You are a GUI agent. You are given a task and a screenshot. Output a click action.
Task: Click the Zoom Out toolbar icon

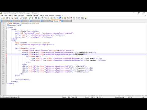pos(45,18)
